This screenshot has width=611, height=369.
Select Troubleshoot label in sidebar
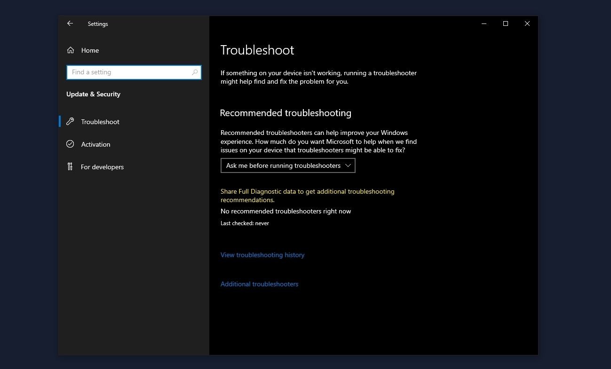coord(100,122)
